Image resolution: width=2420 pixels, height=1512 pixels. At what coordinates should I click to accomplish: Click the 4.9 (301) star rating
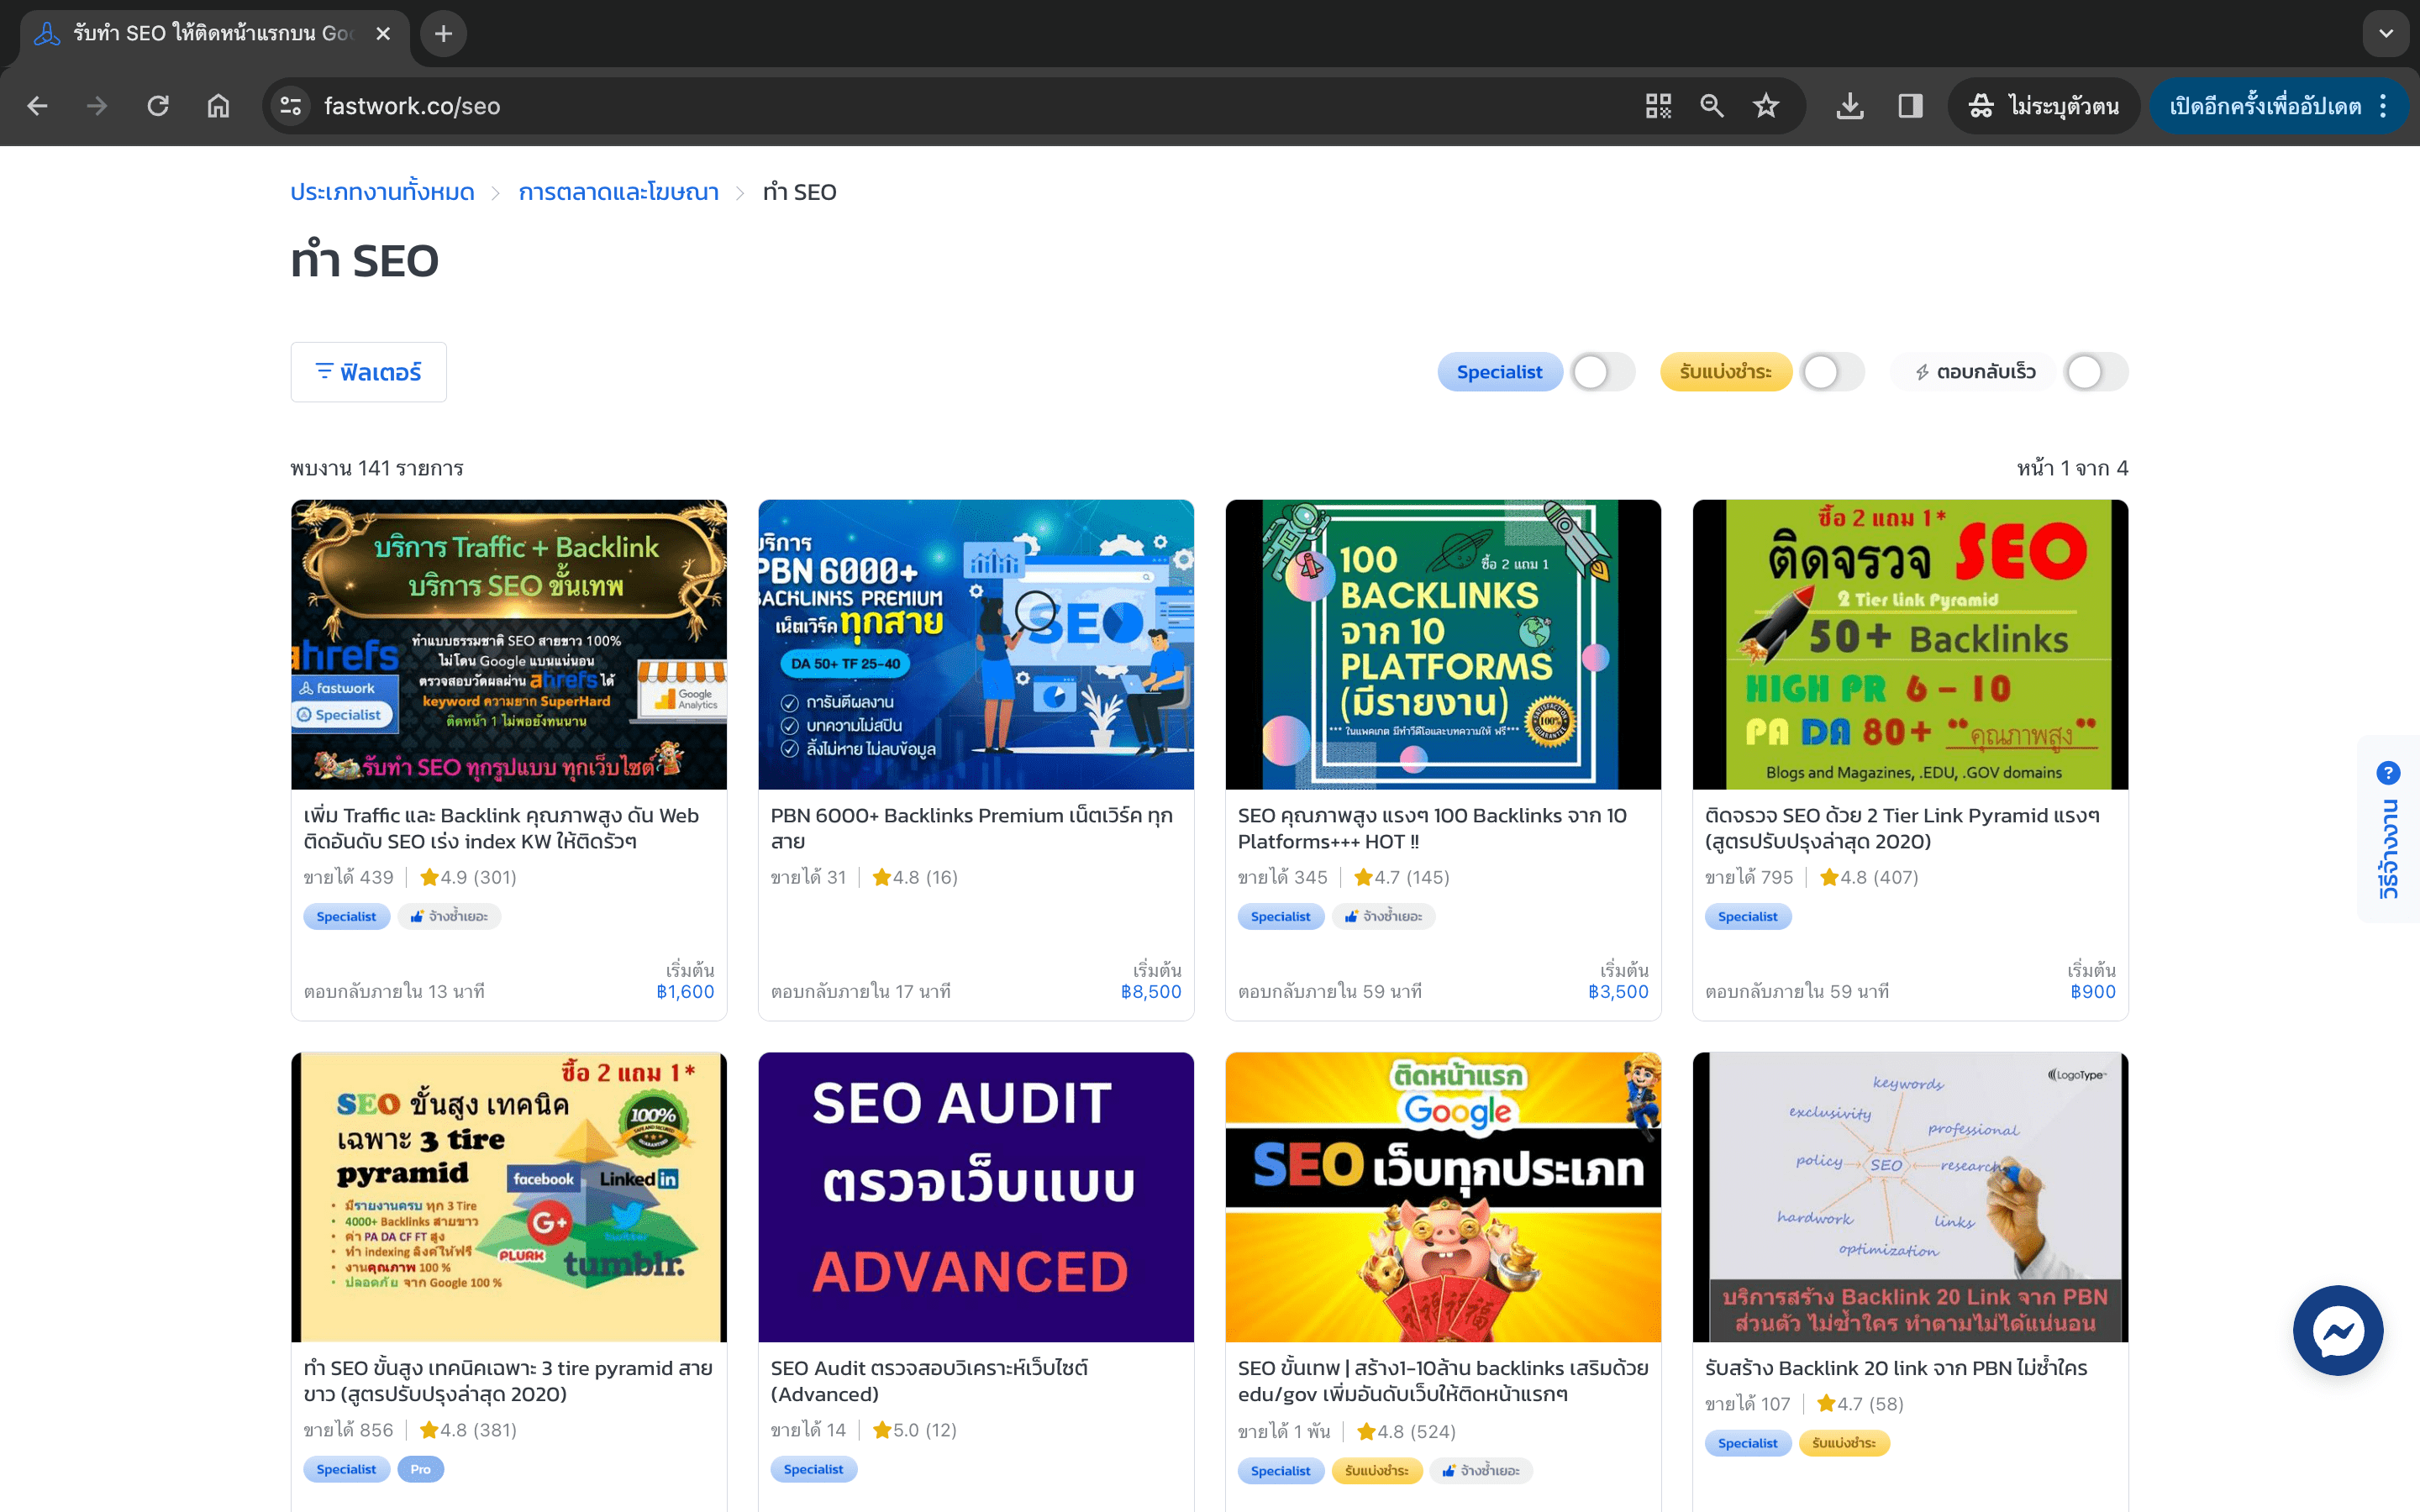click(468, 877)
